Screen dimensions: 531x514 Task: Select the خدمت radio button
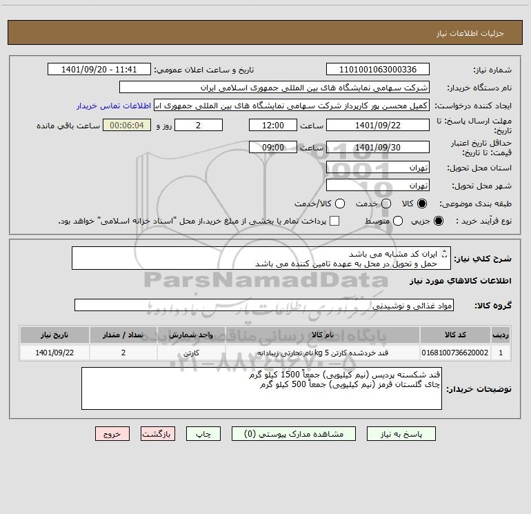click(x=386, y=204)
